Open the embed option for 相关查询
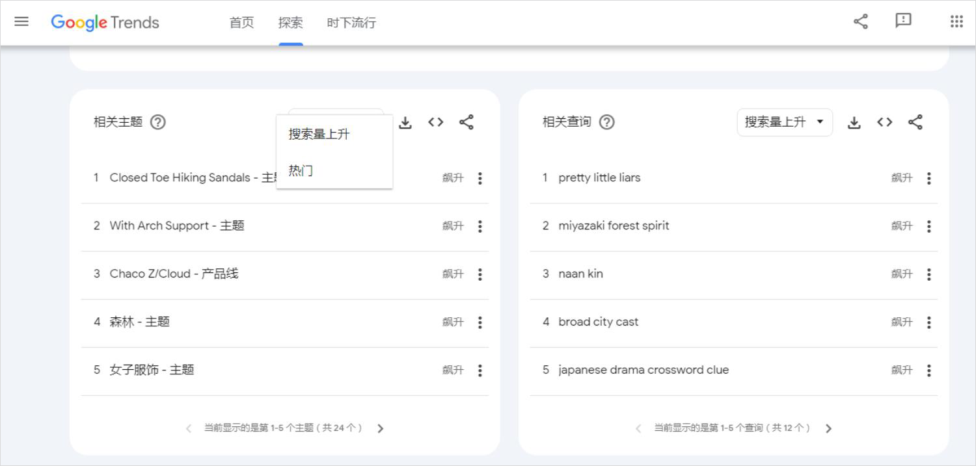Image resolution: width=976 pixels, height=466 pixels. tap(884, 122)
